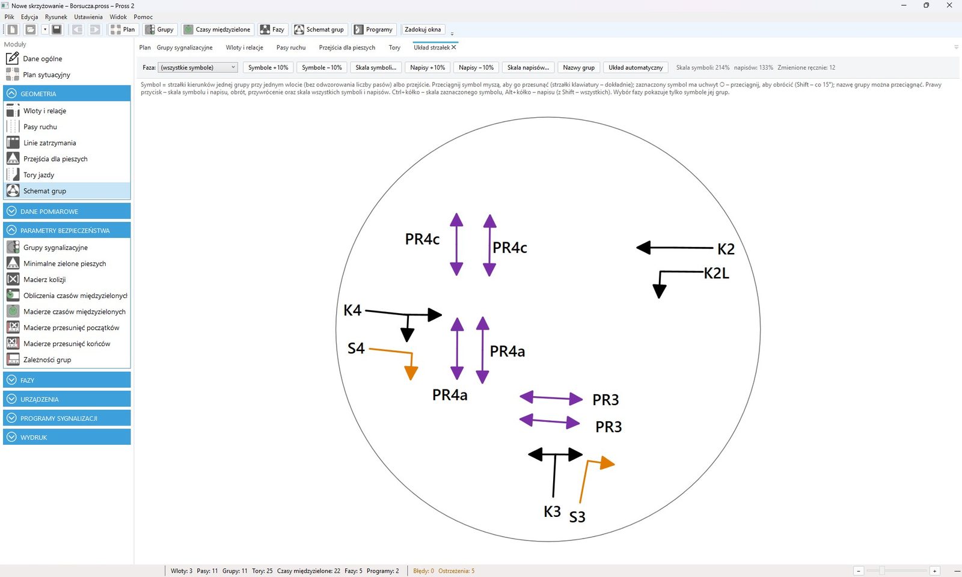
Task: Collapse the GEOMETRIA section
Action: coord(67,93)
